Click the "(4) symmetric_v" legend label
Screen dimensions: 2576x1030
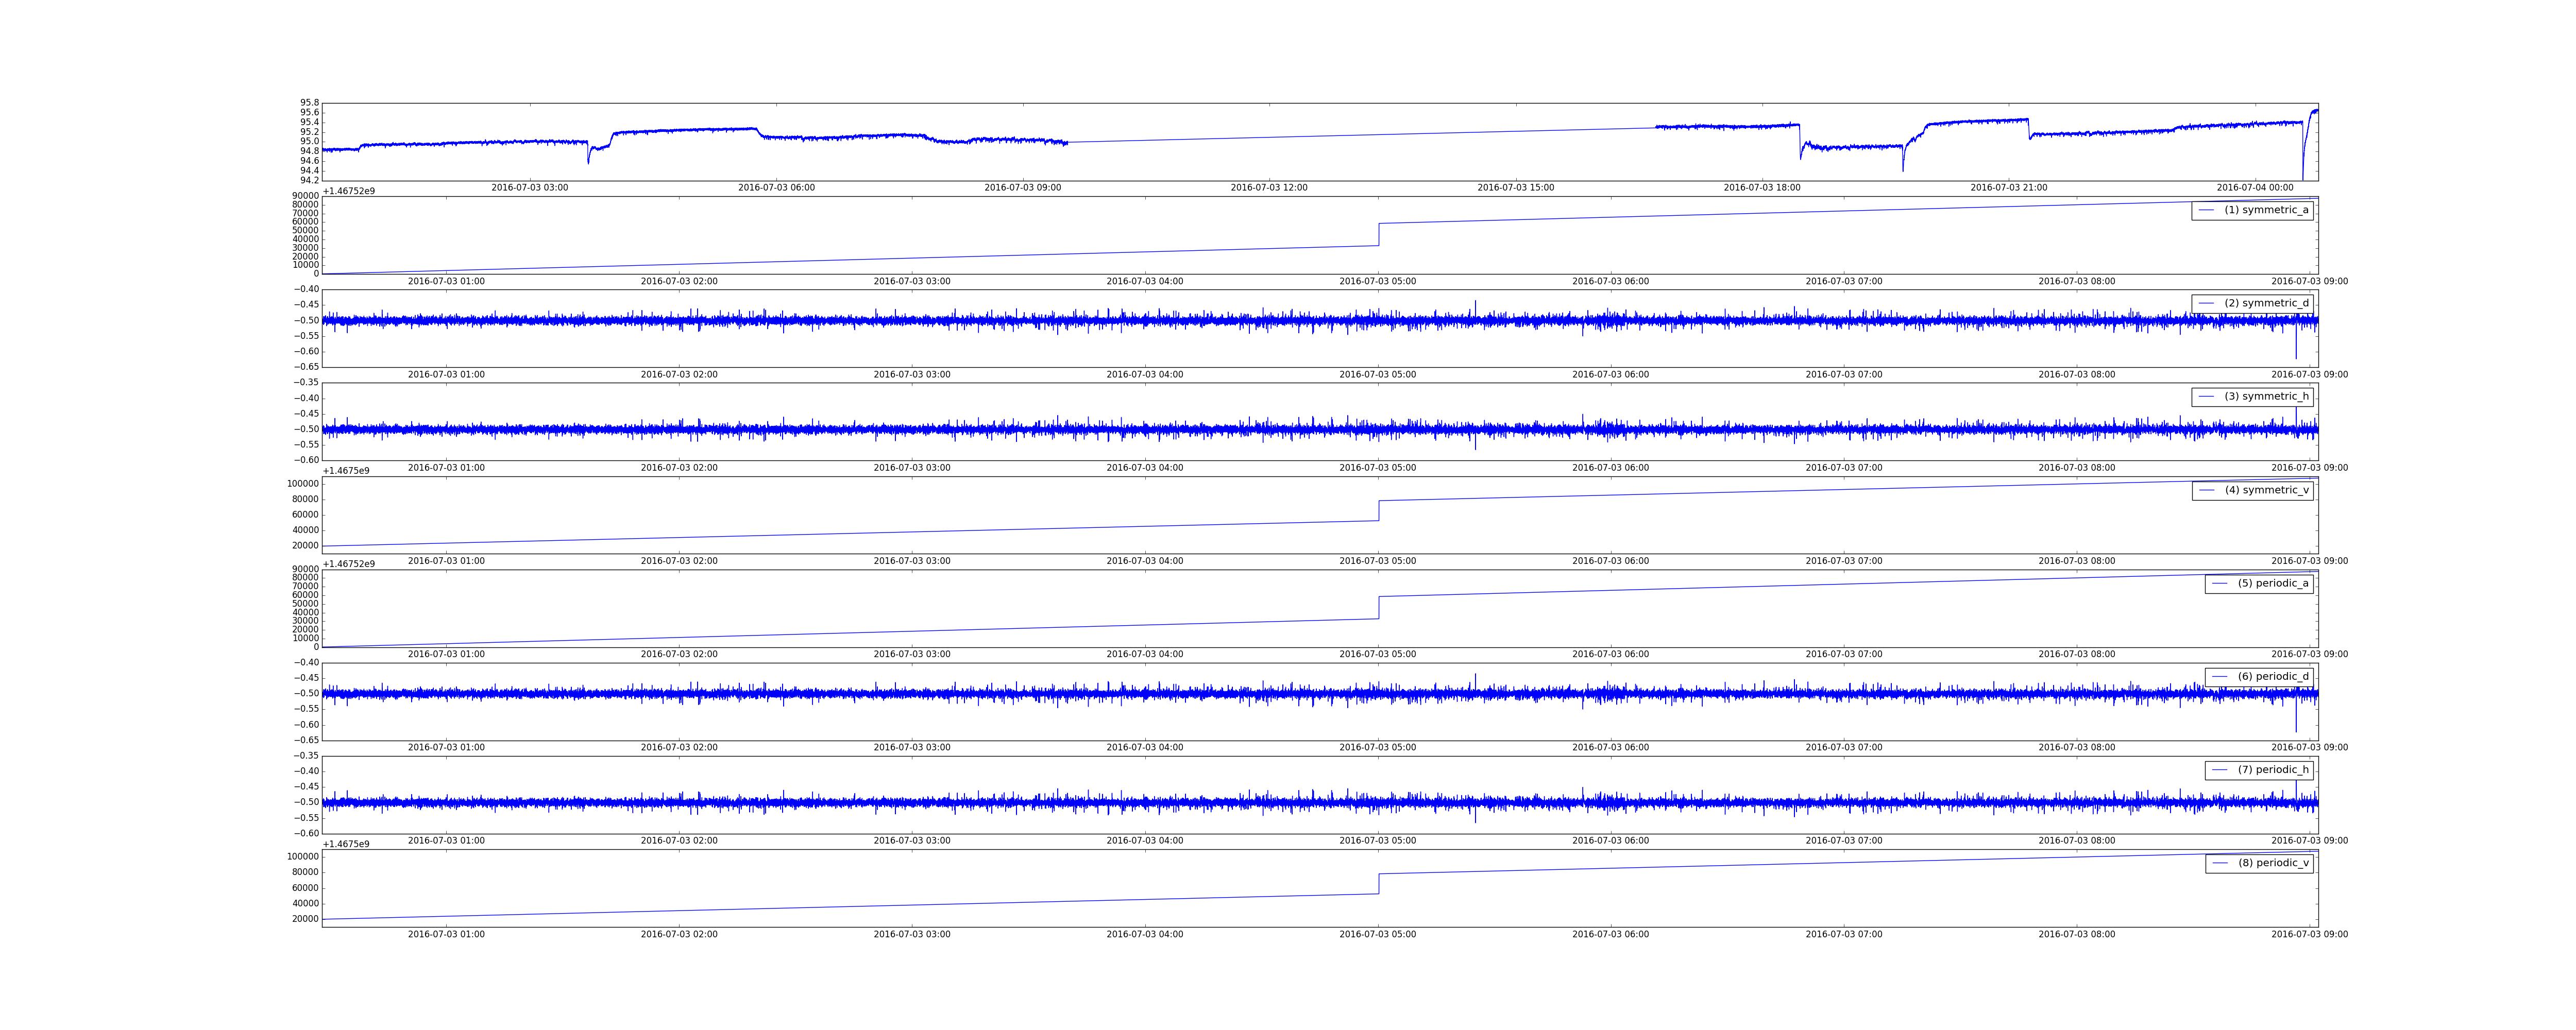(x=2266, y=490)
